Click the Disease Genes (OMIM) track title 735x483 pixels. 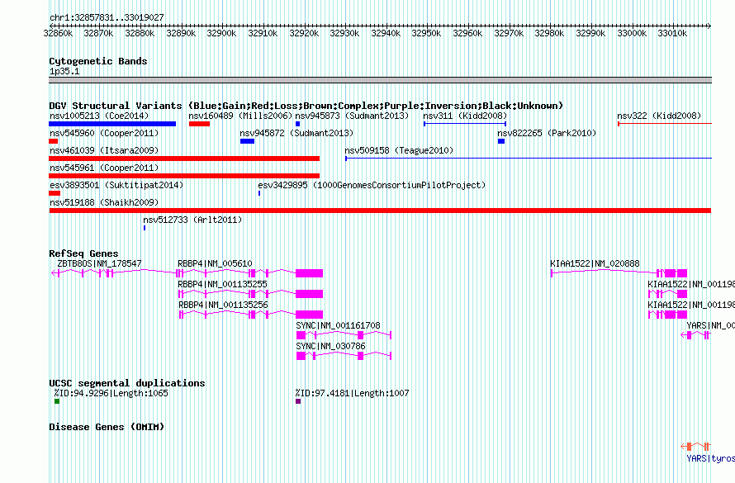coord(107,427)
